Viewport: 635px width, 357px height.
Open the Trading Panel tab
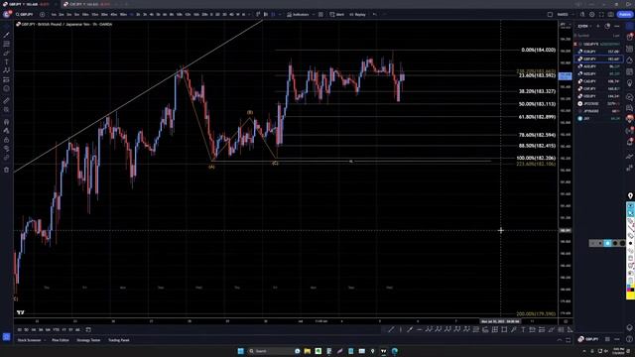119,340
